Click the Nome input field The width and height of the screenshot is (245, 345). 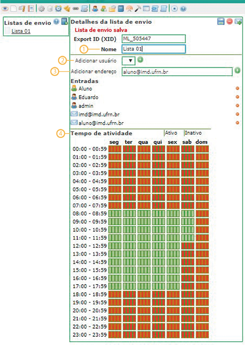154,49
